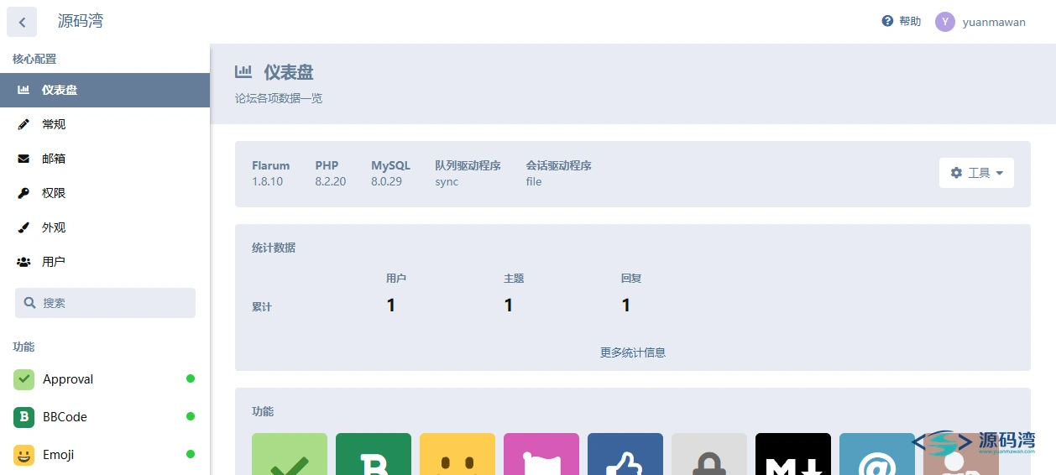Click the green Approval checkmark icon in sidebar

[x=24, y=379]
